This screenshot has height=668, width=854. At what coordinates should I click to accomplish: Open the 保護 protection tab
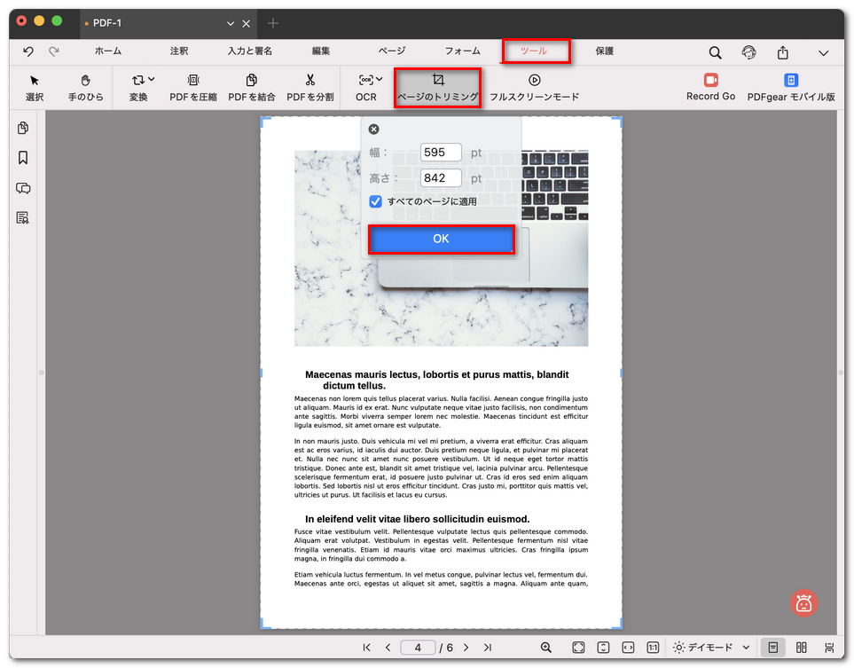pos(604,51)
